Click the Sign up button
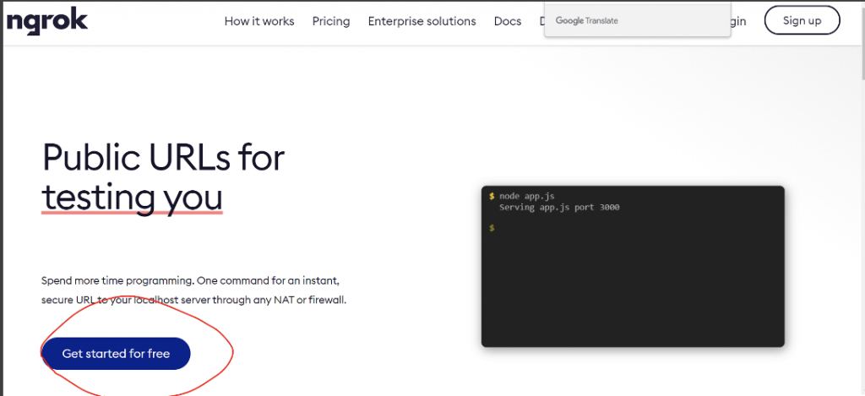This screenshot has height=396, width=865. tap(802, 20)
